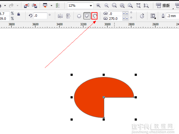Image resolution: width=179 pixels, height=134 pixels.
Task: Open the Application Launcher icon
Action: (45, 5)
